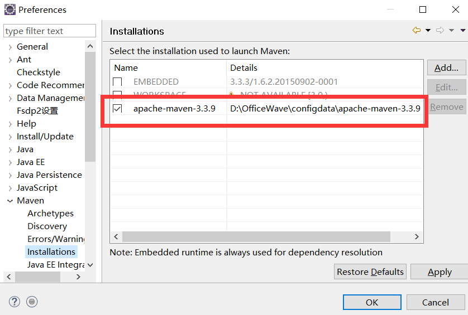Viewport: 468px width, 315px height.
Task: Click the EMBEDDED row name
Action: point(156,81)
